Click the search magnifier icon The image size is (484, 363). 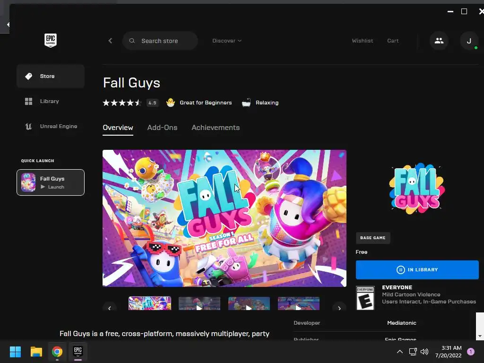tap(132, 41)
